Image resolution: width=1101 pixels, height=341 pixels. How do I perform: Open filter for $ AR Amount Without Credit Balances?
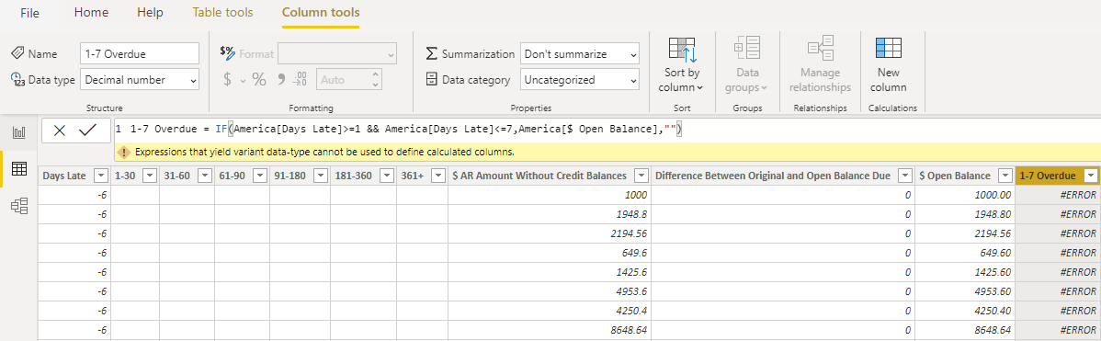point(641,176)
